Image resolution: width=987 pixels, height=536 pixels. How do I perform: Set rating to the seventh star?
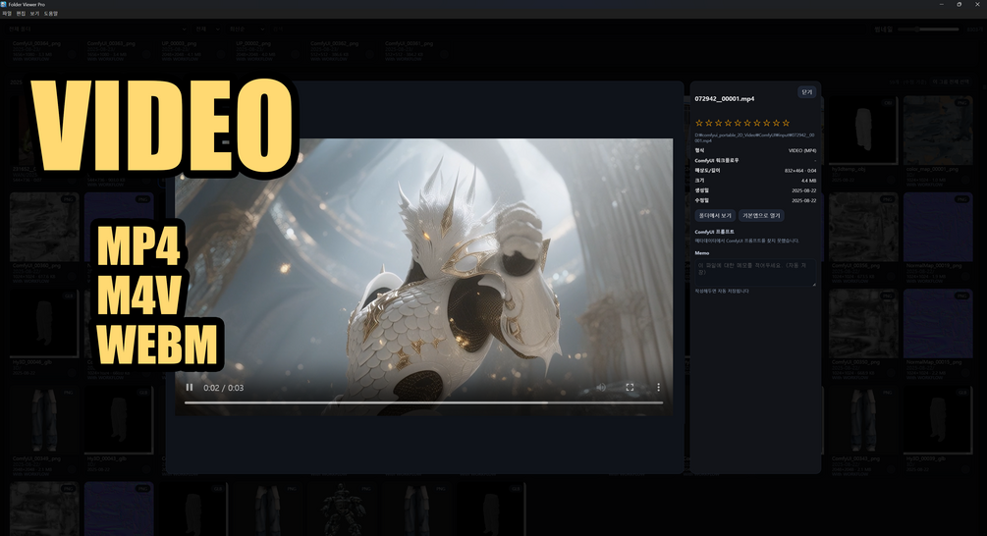(x=756, y=123)
